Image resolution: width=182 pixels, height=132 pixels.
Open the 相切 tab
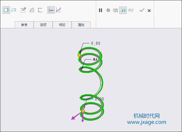point(62,25)
